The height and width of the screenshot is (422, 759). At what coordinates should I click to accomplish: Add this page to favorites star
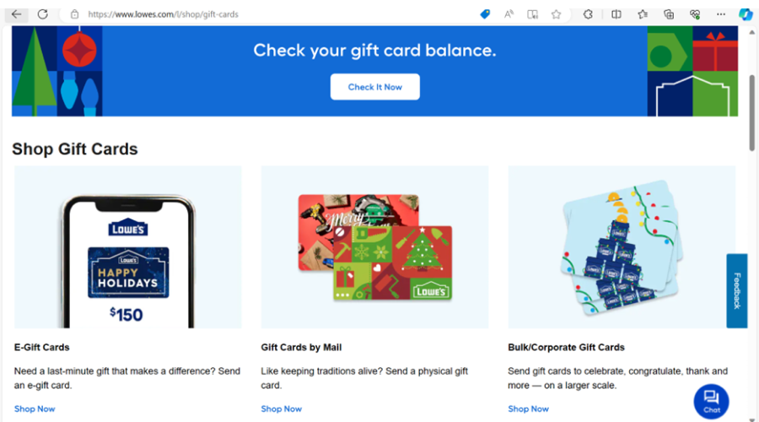[x=557, y=14]
